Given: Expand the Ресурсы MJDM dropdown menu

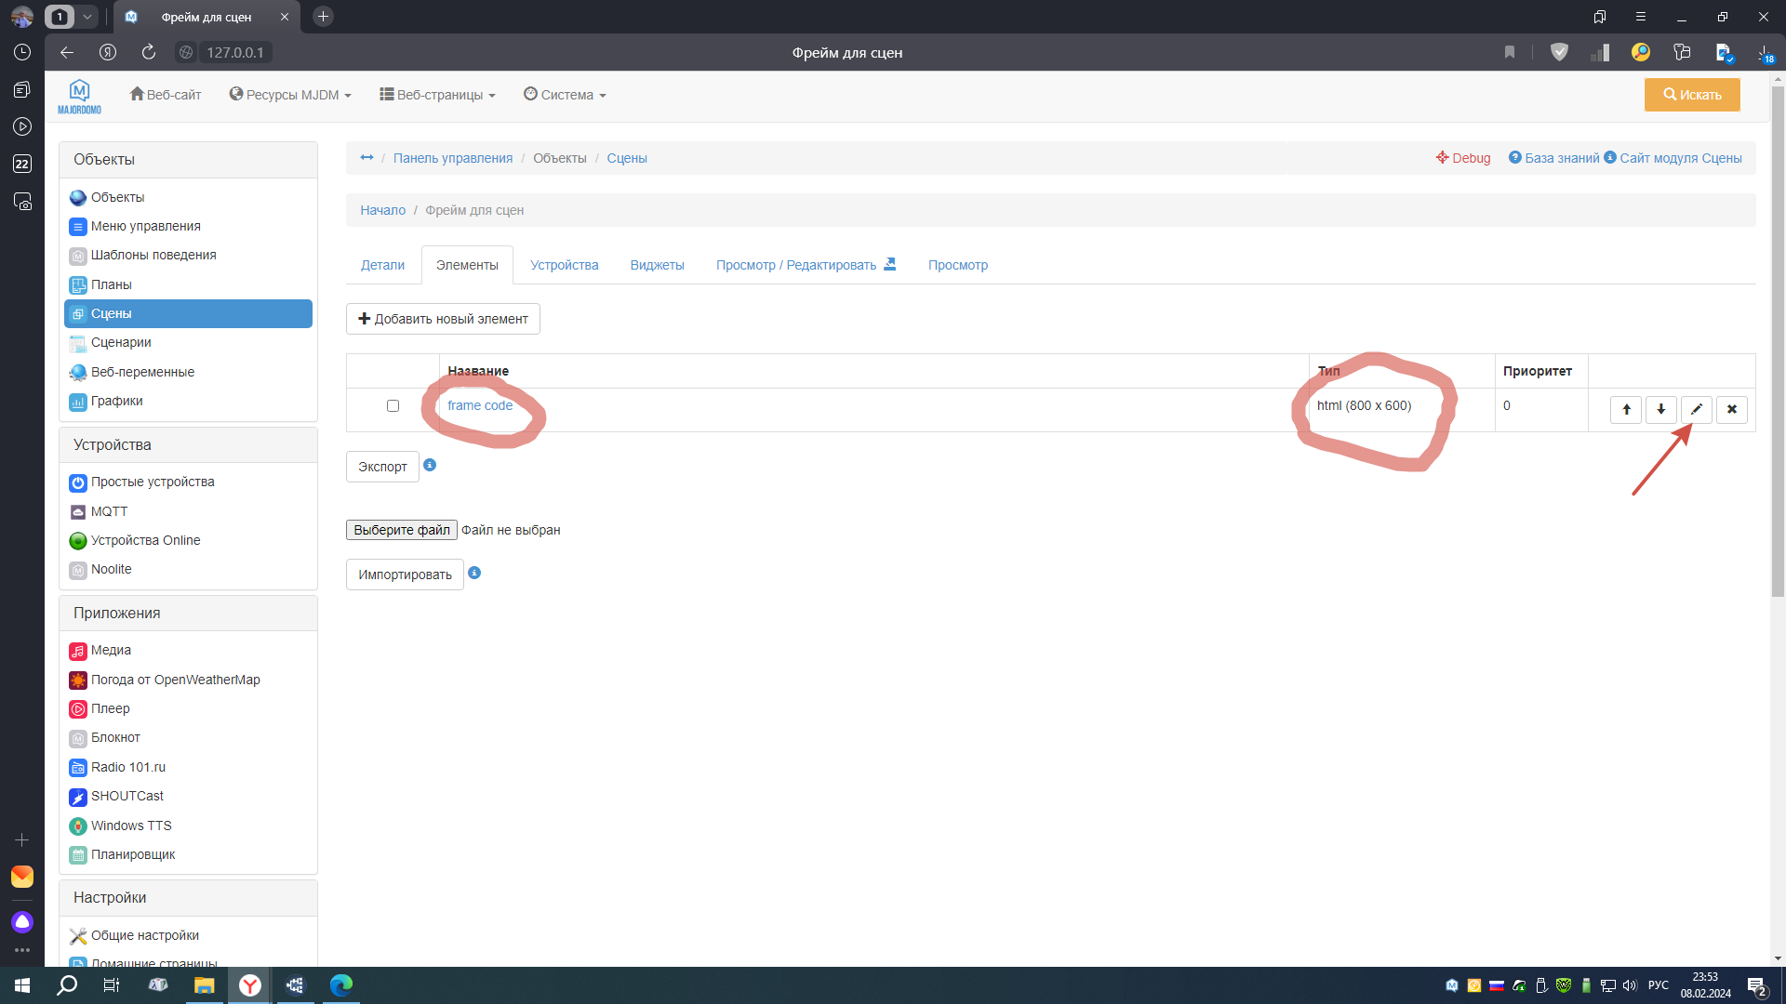Looking at the screenshot, I should coord(290,95).
